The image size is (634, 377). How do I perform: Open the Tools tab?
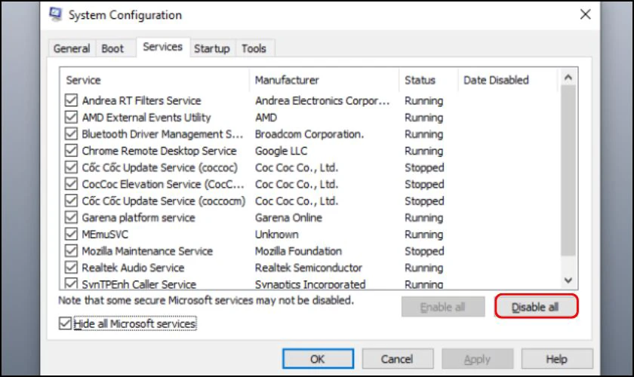[254, 48]
